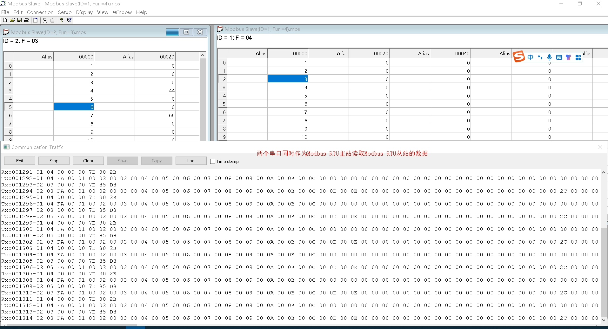Image resolution: width=608 pixels, height=329 pixels.
Task: Click the traffic log line Tx:001314-02
Action: click(x=300, y=318)
